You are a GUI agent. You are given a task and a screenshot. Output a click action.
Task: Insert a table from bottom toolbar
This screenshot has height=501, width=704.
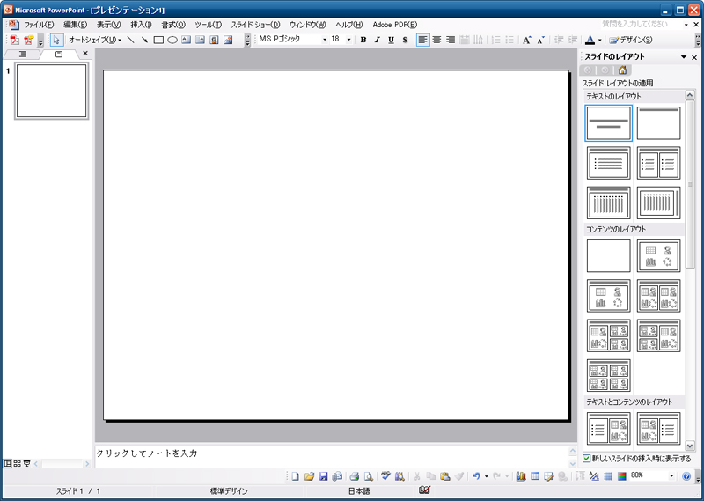point(535,476)
